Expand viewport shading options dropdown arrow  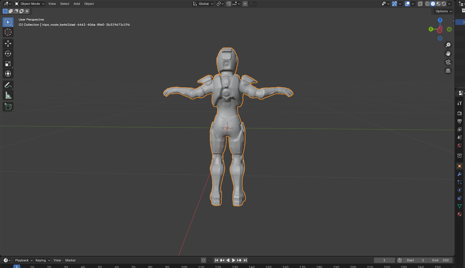pos(450,4)
